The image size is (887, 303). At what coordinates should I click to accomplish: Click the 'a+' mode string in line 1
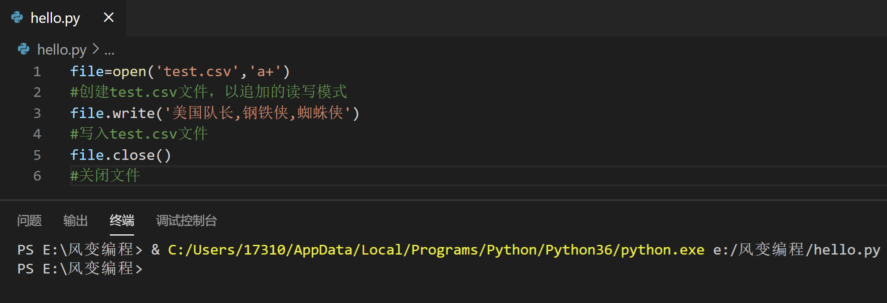[266, 71]
